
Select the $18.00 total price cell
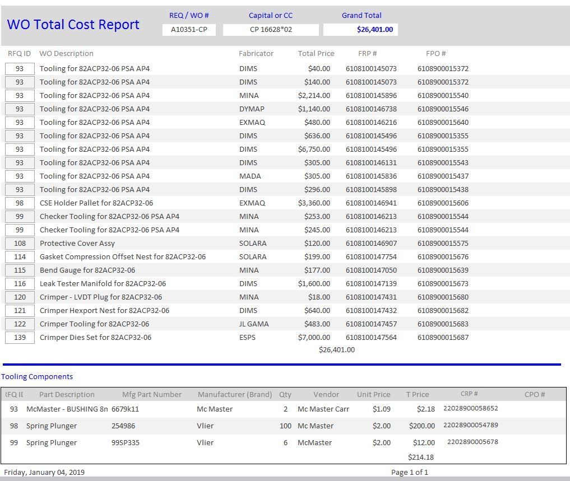319,297
